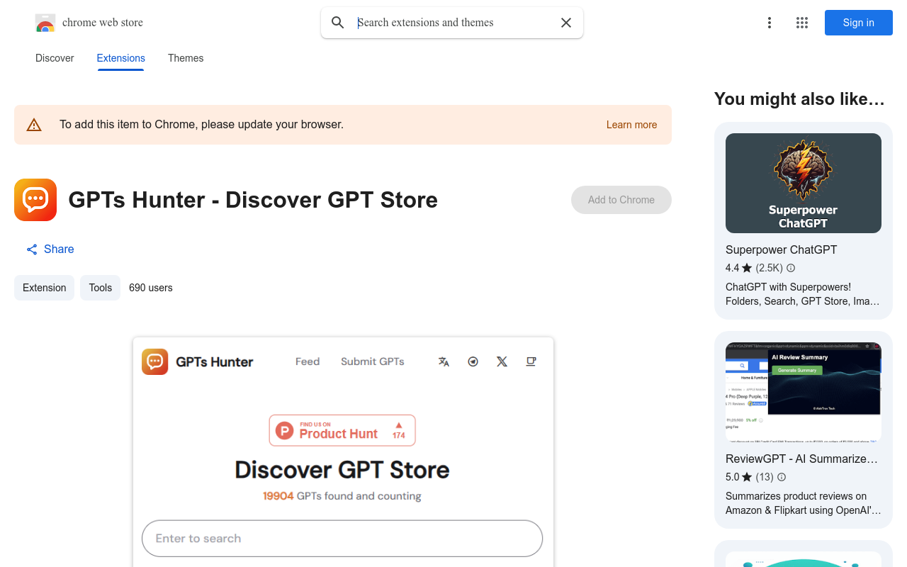The width and height of the screenshot is (907, 567).
Task: Switch to the Discover tab
Action: pos(54,58)
